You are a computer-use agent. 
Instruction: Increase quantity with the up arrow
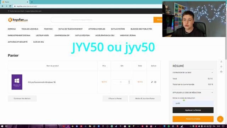click(x=129, y=81)
